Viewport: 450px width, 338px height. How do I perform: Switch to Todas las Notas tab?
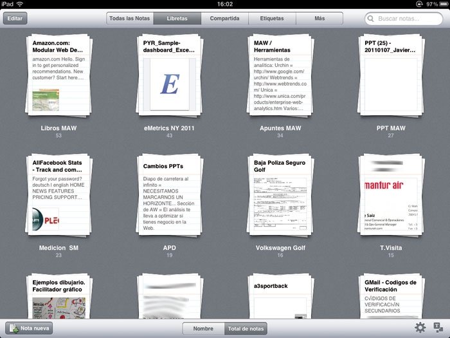[x=130, y=19]
